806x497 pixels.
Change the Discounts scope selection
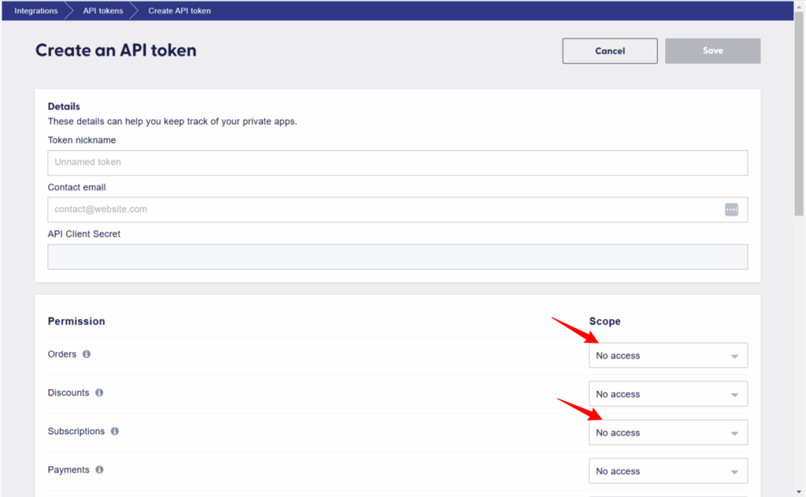point(667,393)
